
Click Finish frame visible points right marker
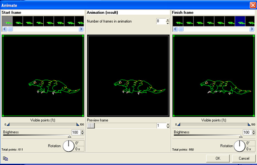point(249,125)
